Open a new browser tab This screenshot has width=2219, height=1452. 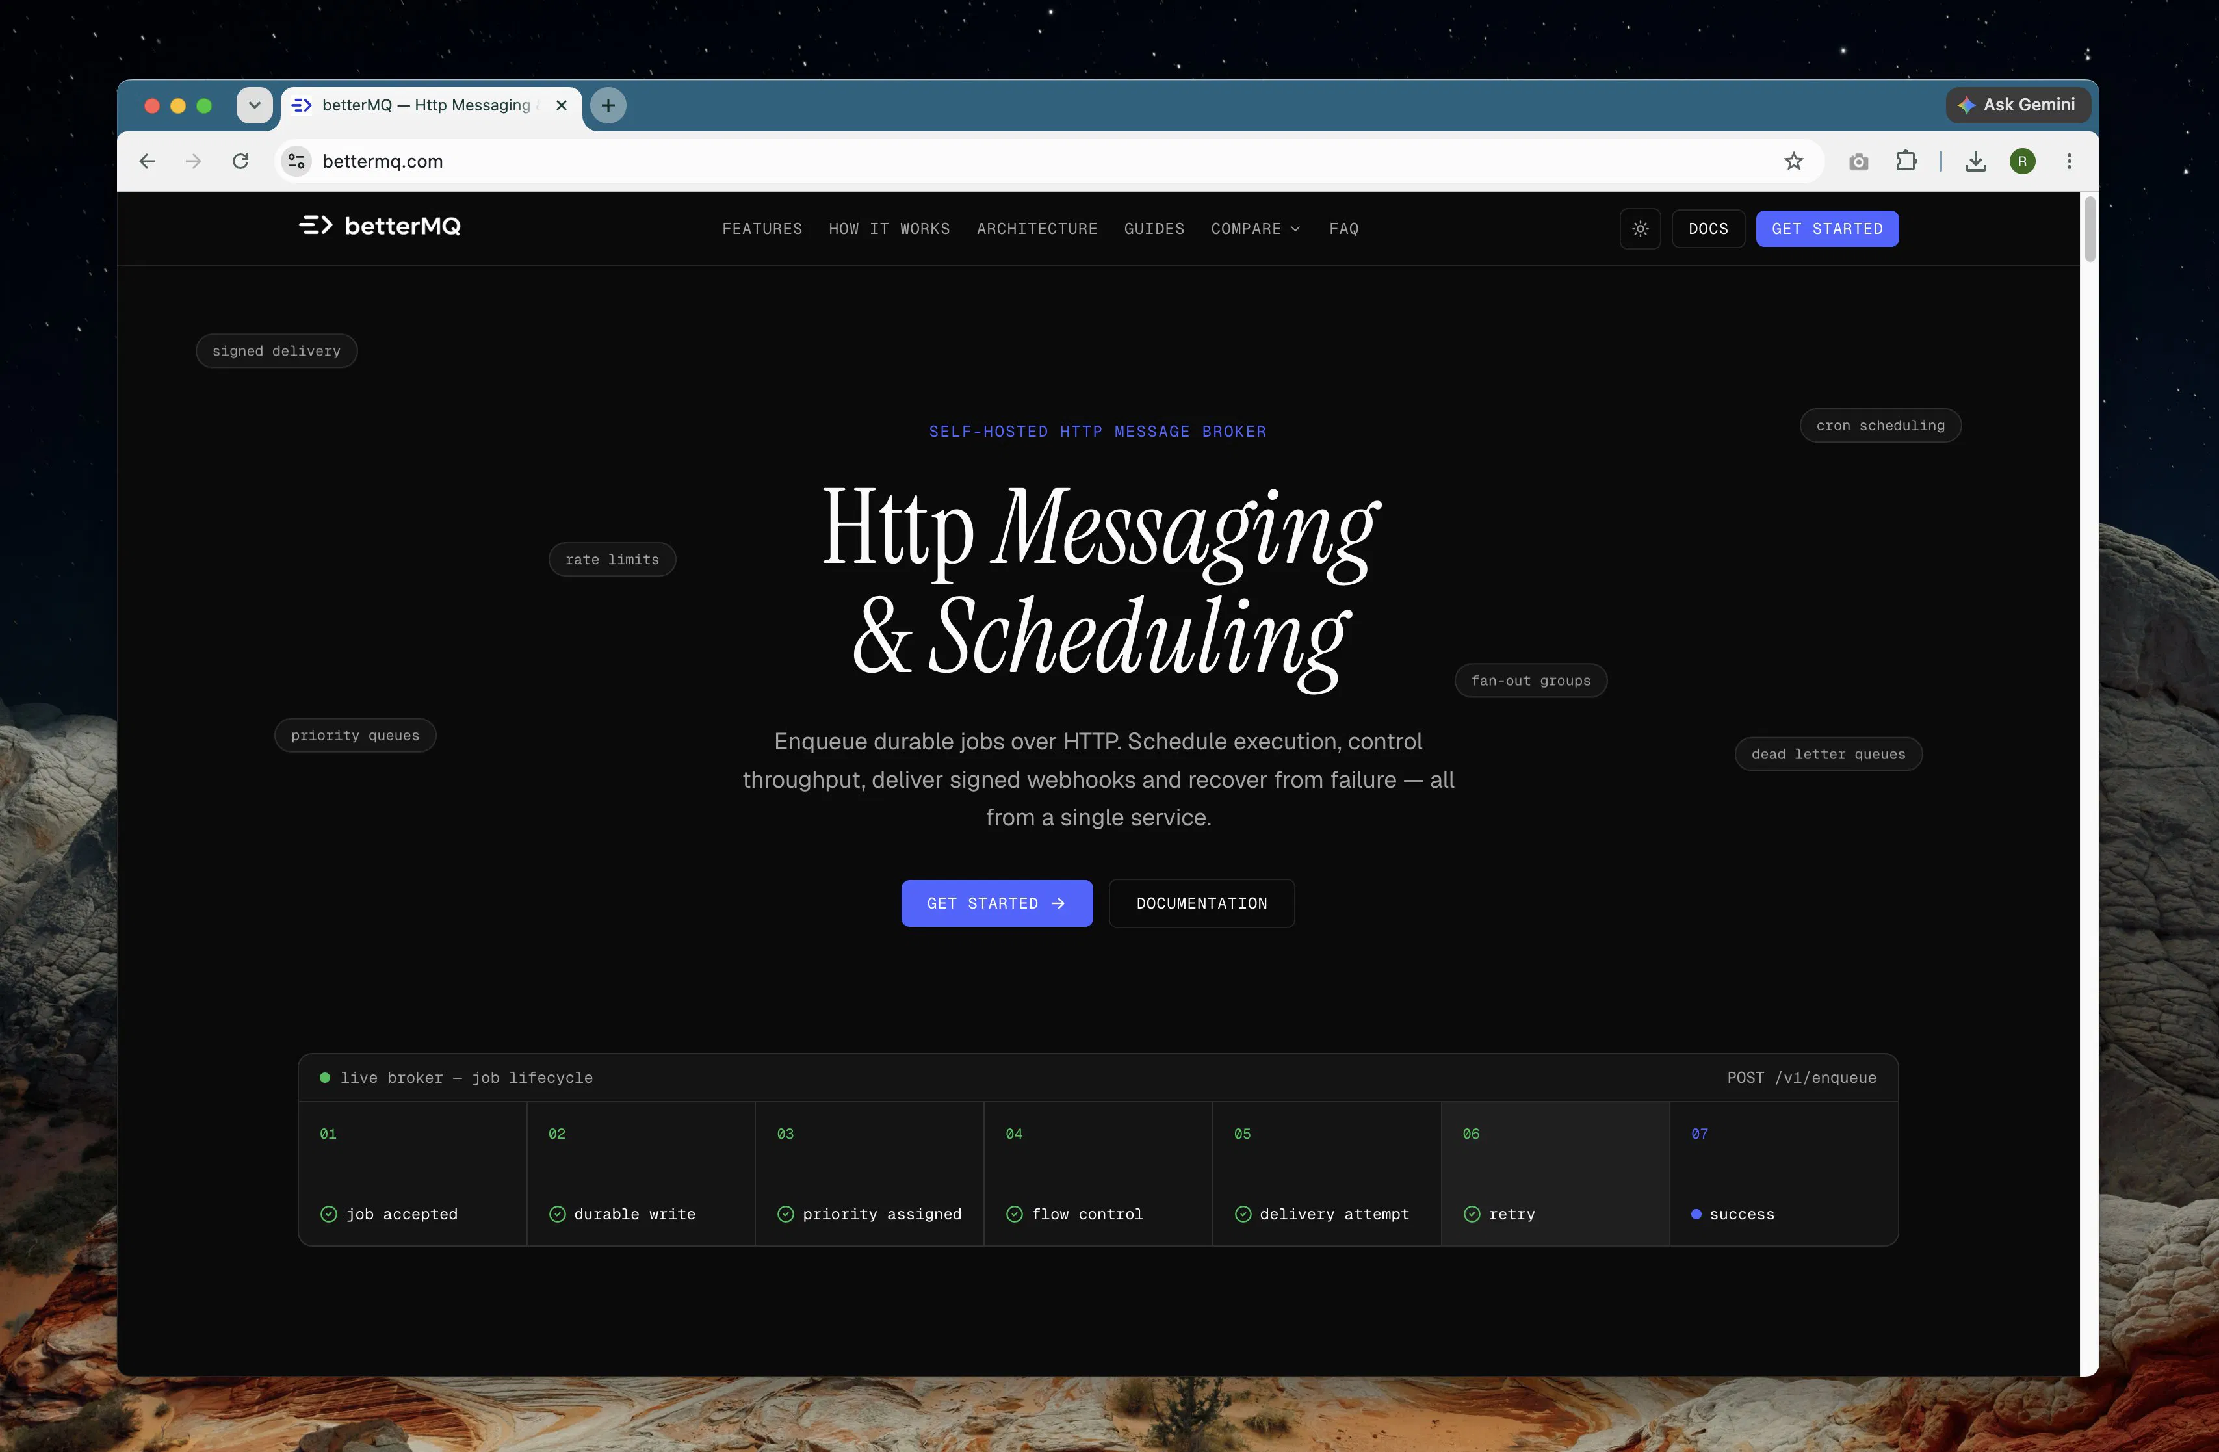tap(608, 105)
